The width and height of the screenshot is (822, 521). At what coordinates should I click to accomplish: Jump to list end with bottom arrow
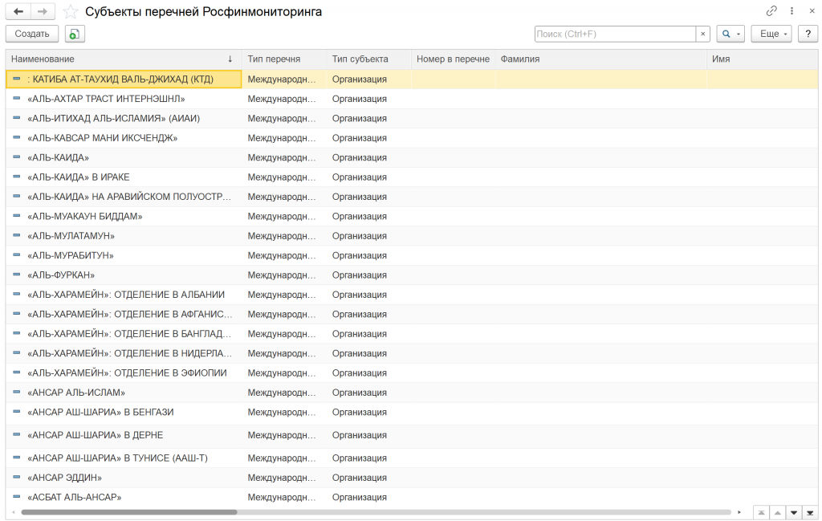tap(810, 513)
